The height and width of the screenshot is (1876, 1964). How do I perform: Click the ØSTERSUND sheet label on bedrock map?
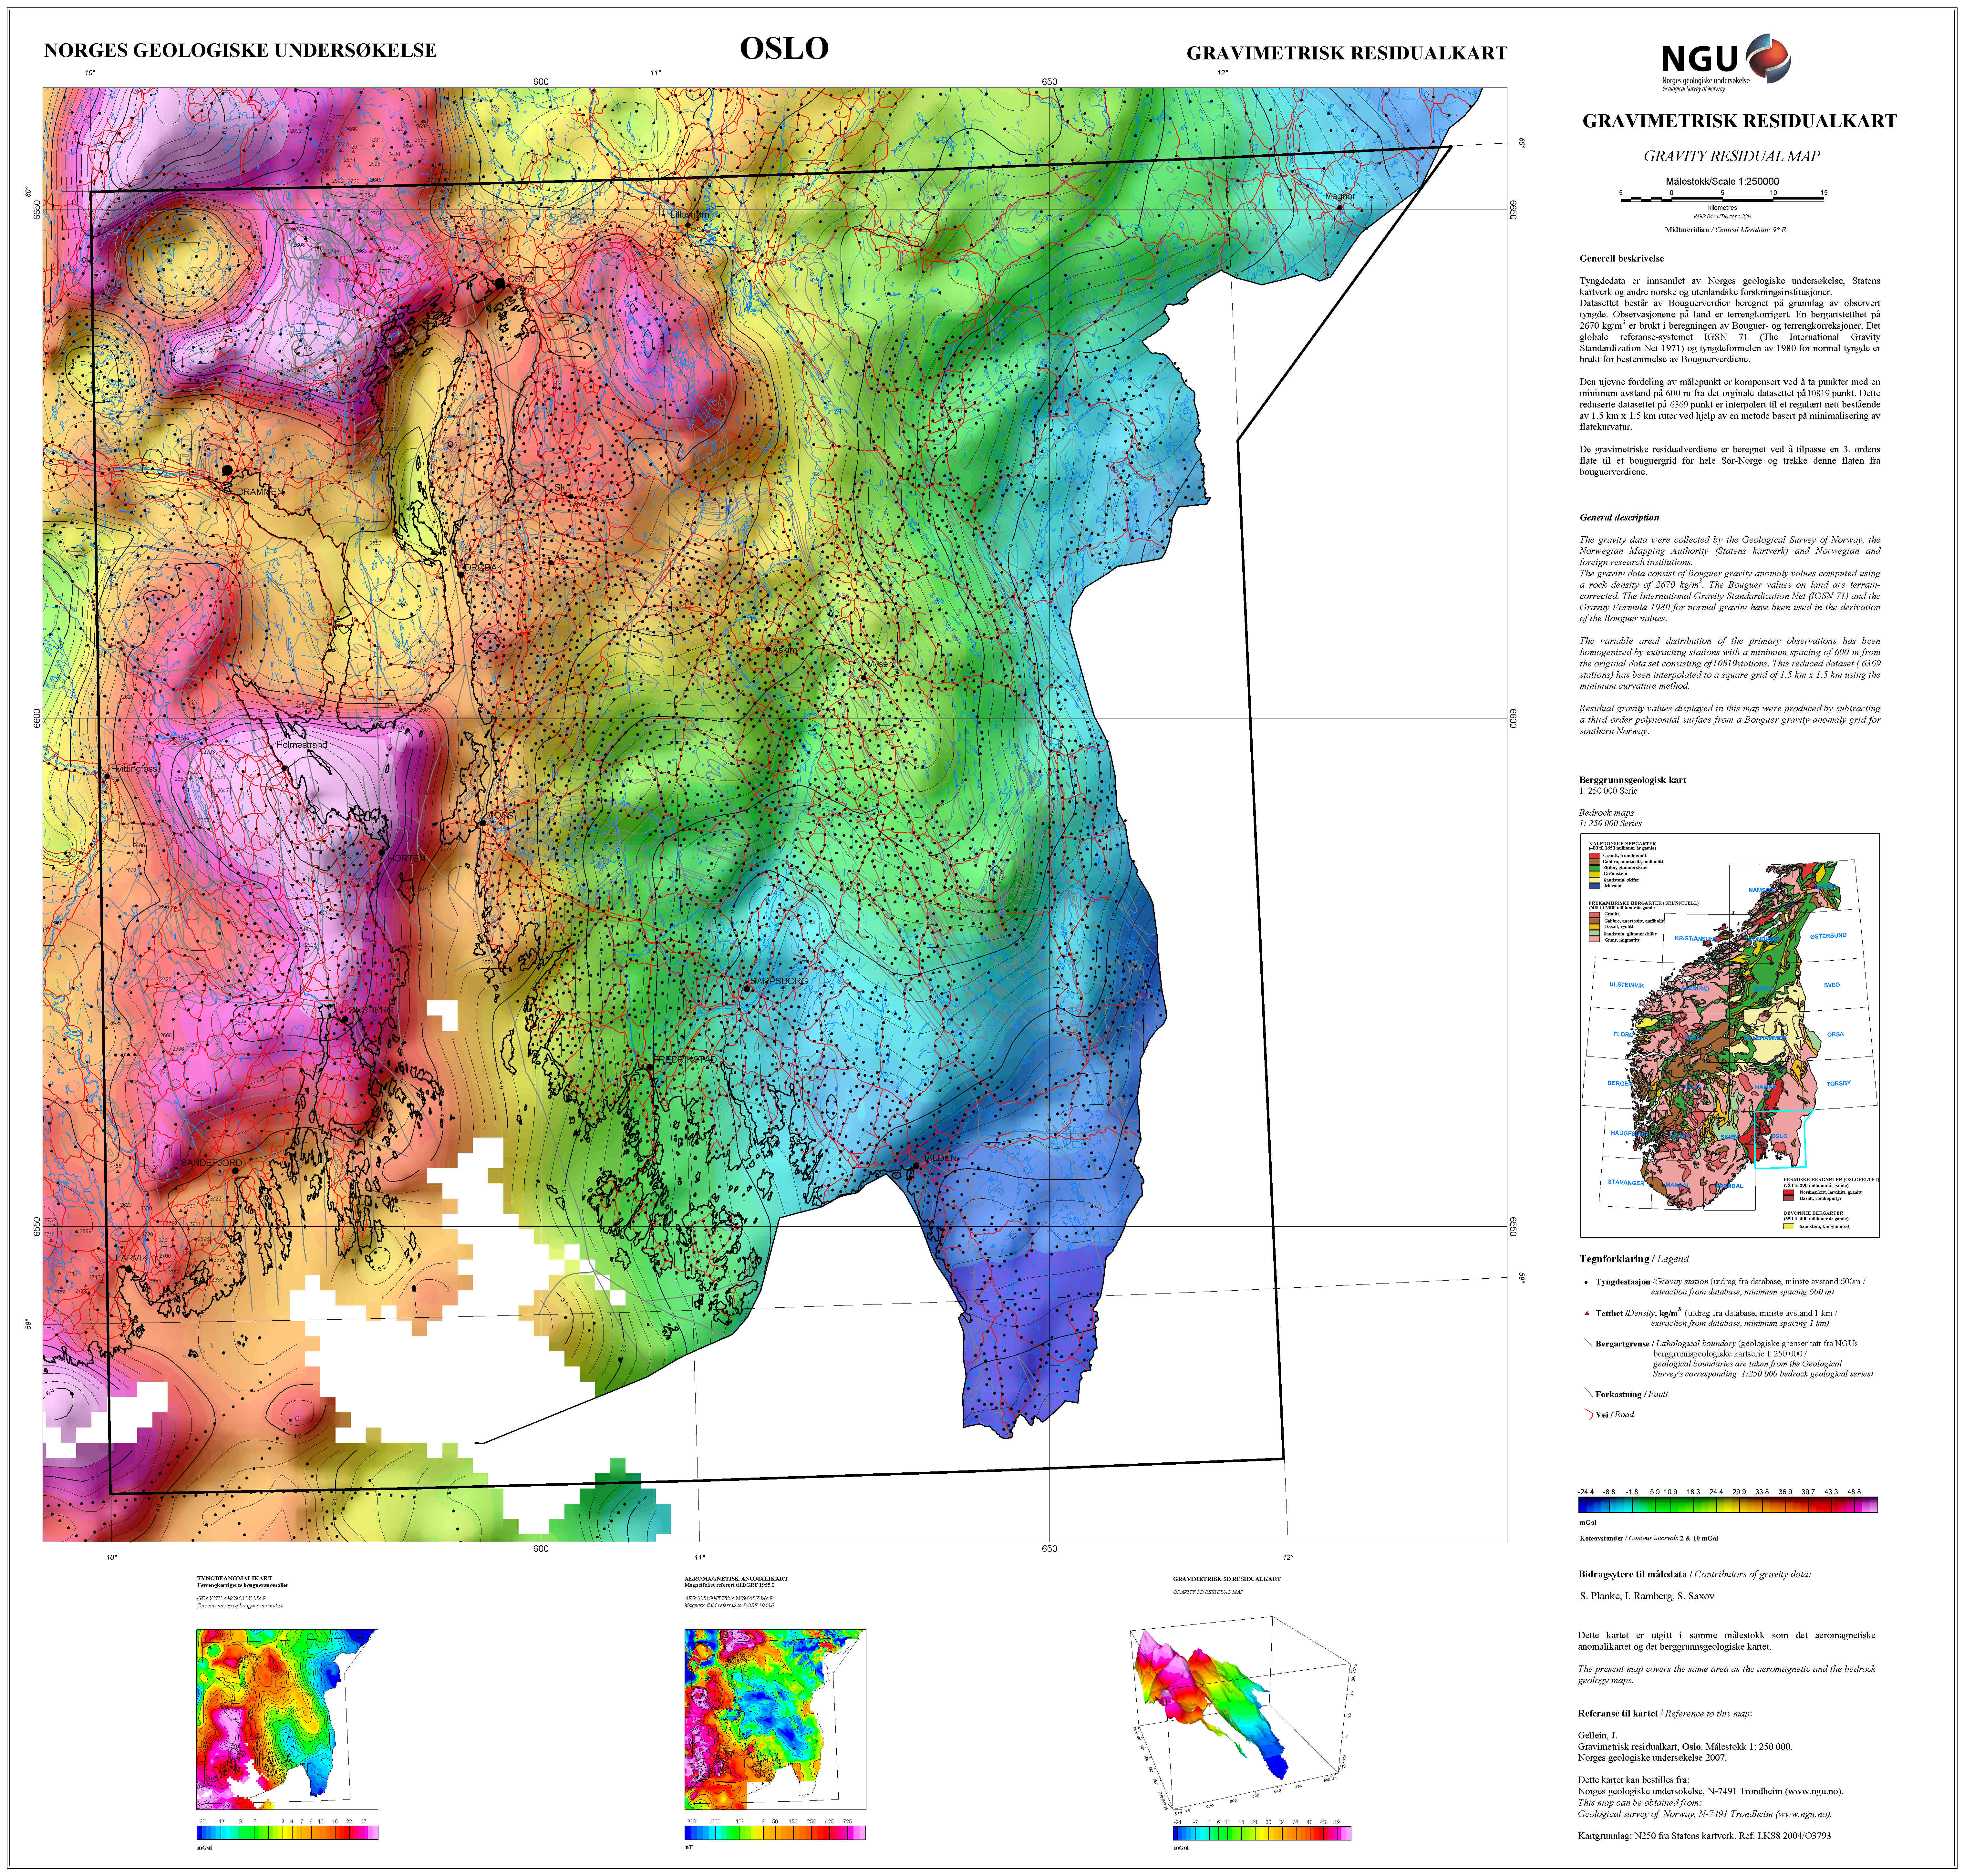point(1828,936)
